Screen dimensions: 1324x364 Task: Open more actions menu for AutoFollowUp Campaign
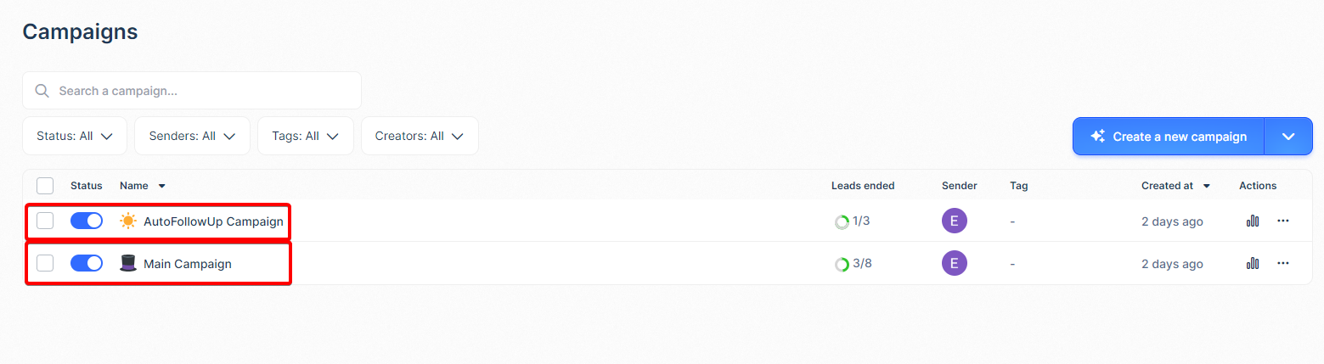(1283, 221)
